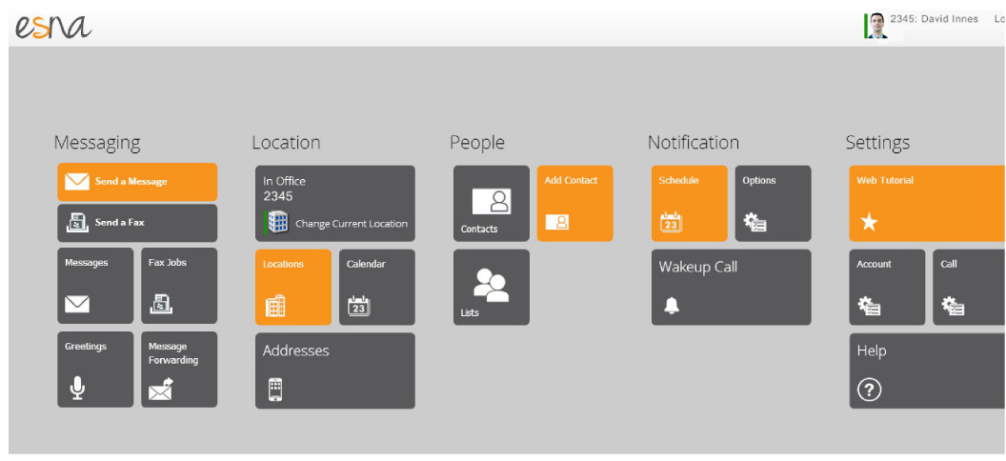
Task: Open the Wakeup Call bell tile
Action: [x=732, y=288]
